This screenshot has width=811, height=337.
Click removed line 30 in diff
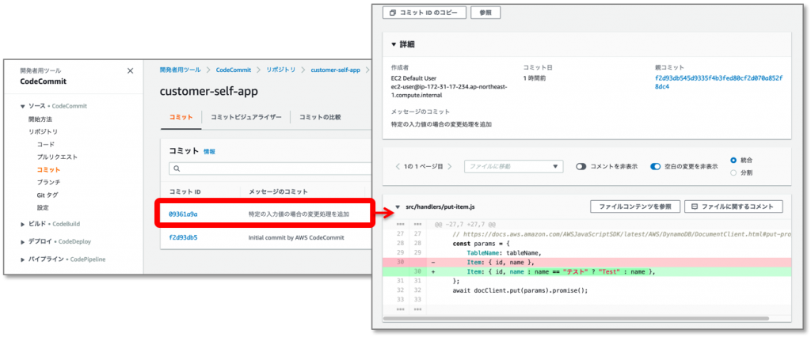[587, 263]
